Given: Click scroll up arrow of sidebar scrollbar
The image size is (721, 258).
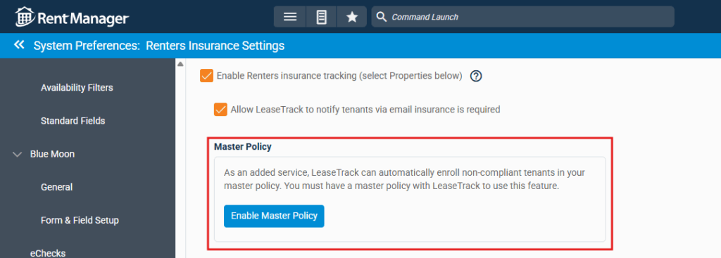Looking at the screenshot, I should click(181, 64).
